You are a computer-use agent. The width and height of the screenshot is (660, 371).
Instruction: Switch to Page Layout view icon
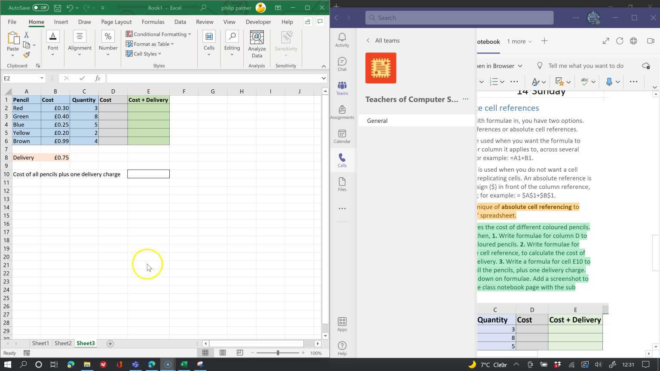pos(223,353)
